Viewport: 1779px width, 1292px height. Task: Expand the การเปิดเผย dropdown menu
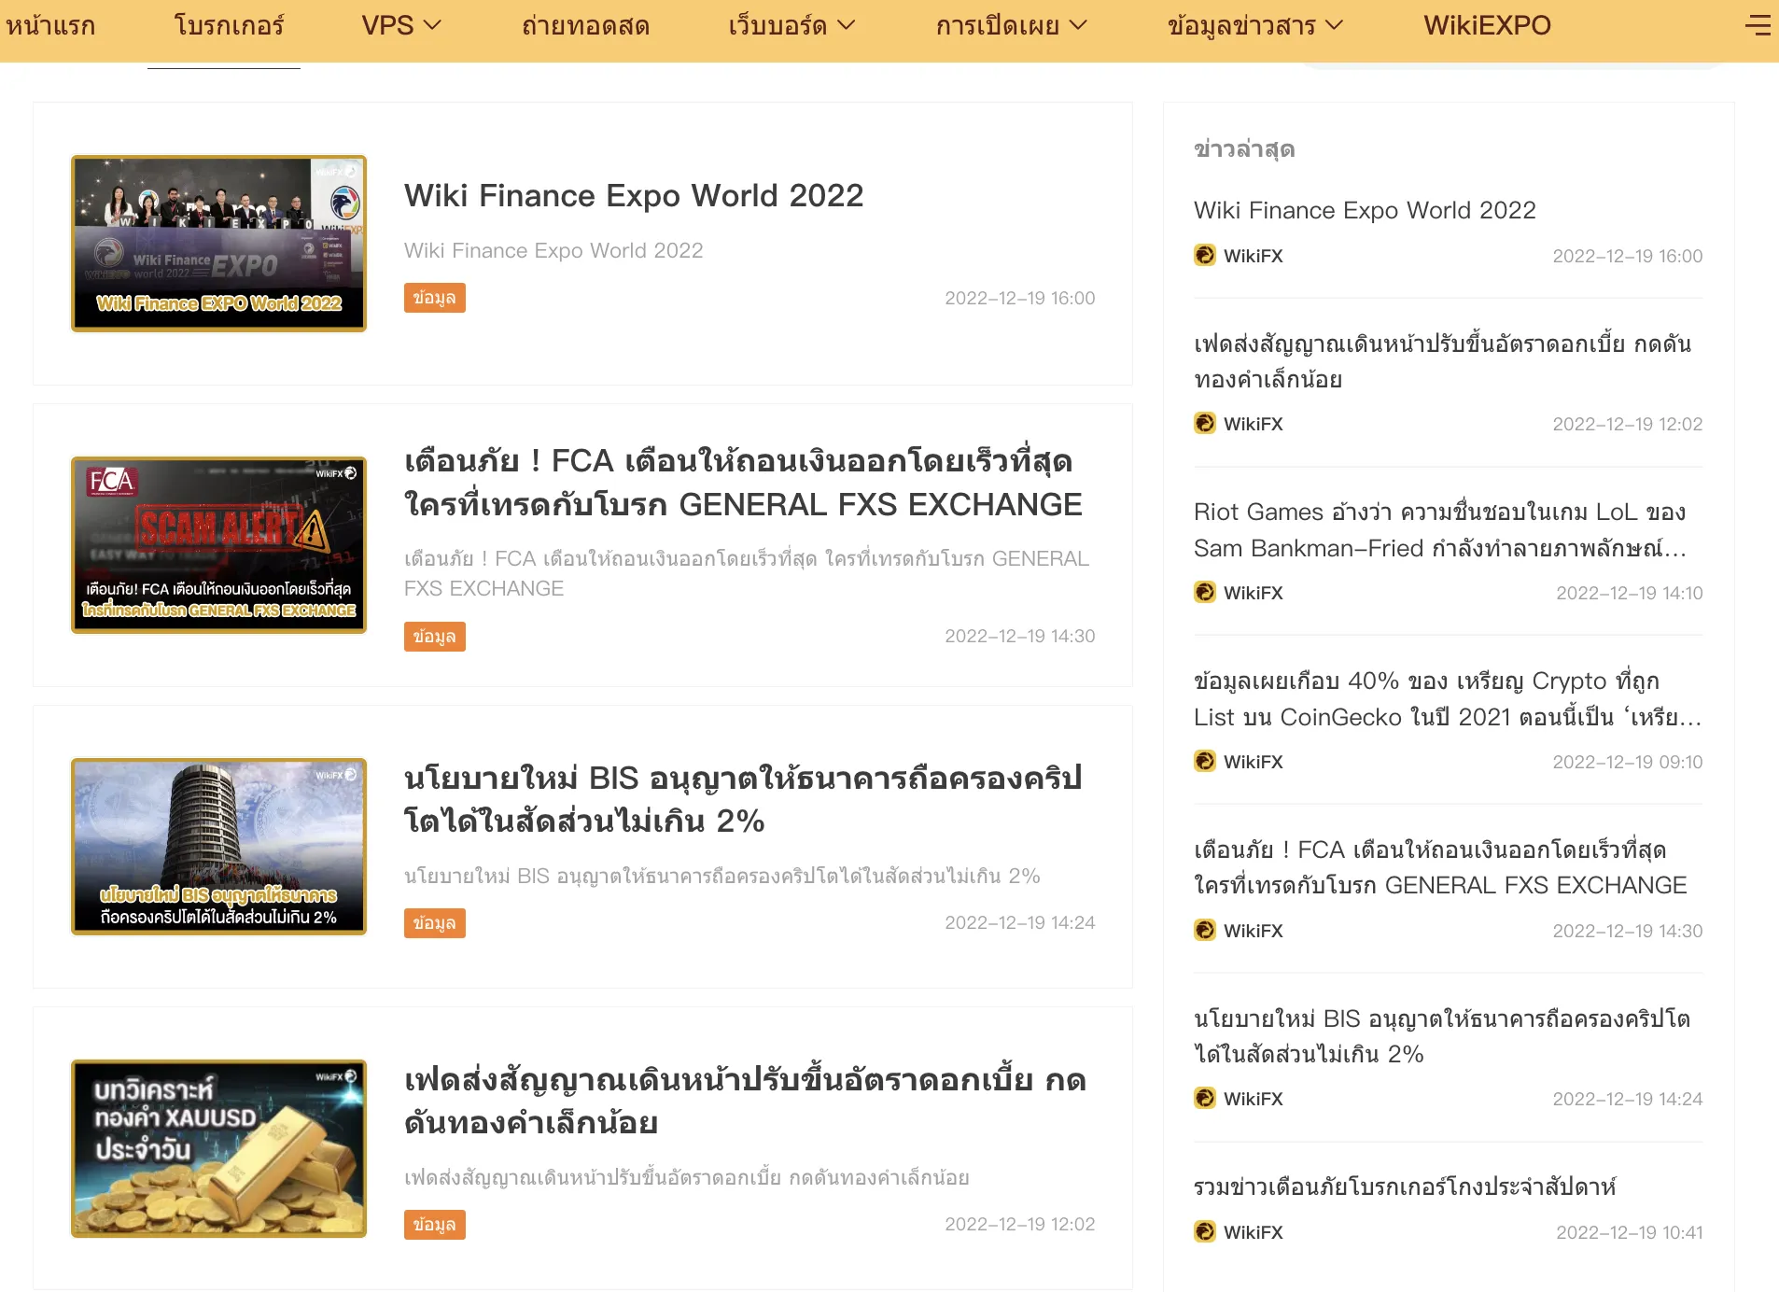point(1012,25)
